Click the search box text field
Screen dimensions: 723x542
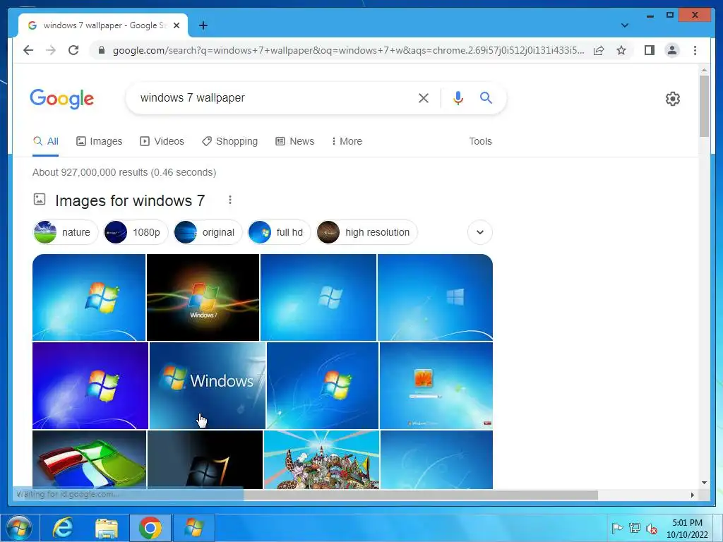[x=272, y=97]
